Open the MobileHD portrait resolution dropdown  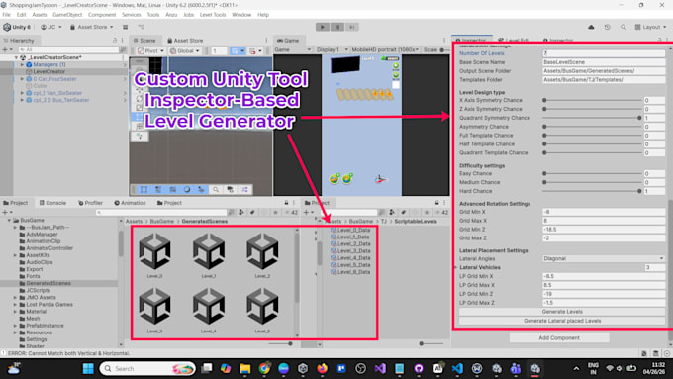(385, 49)
